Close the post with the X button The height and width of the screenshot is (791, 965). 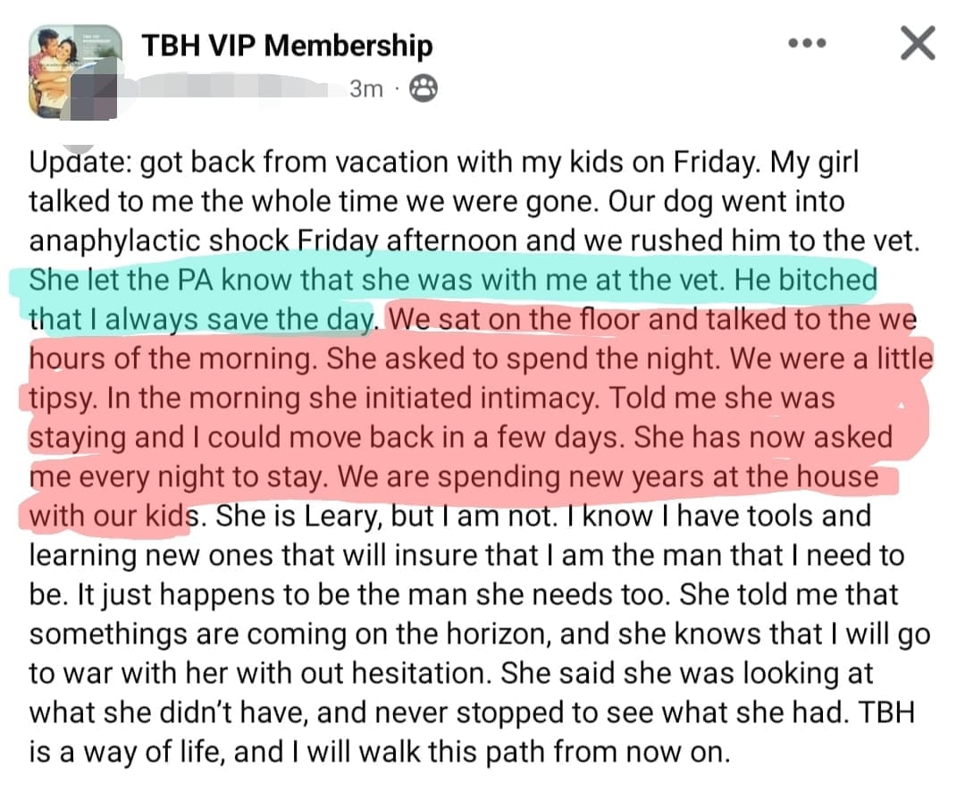[x=918, y=43]
